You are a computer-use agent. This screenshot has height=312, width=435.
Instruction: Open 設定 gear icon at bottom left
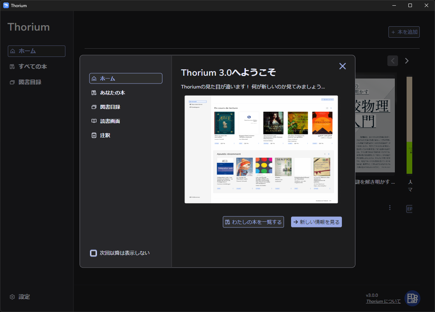12,297
